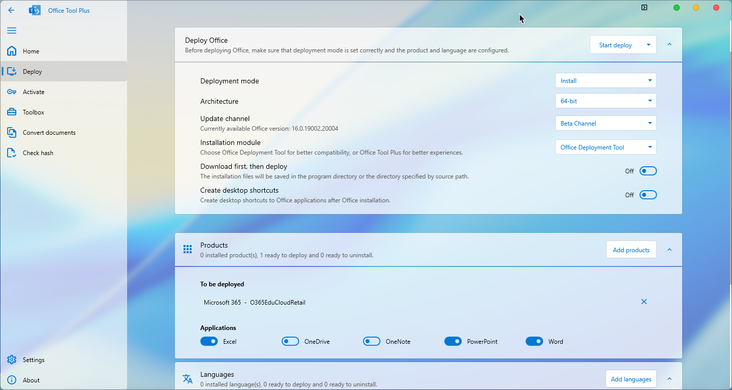Click the Add languages button
Screen dimensions: 732x390
tap(631, 379)
